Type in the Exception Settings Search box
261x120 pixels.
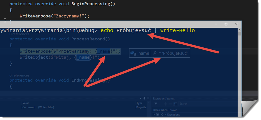[189, 104]
